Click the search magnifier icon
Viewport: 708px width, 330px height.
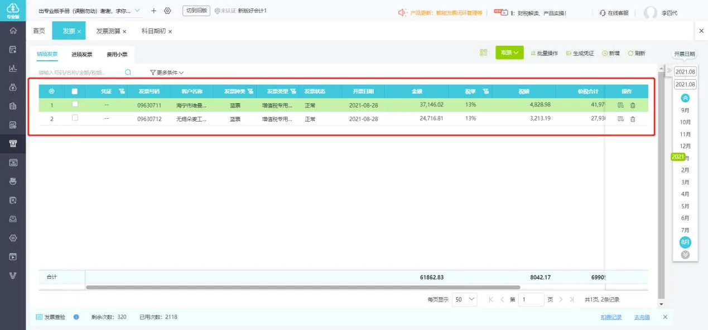click(128, 72)
